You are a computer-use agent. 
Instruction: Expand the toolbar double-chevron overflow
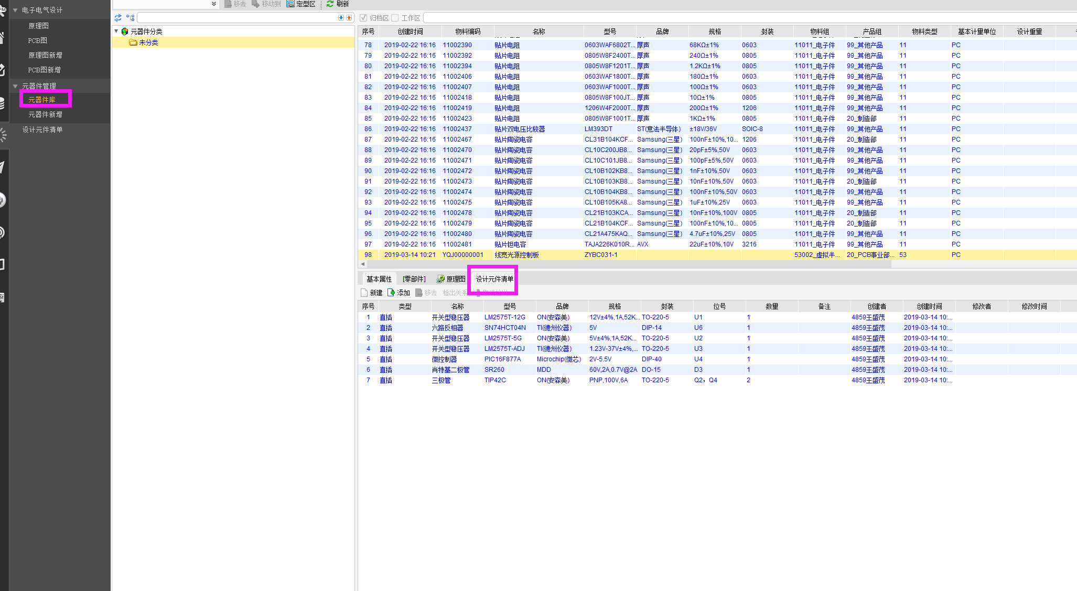(214, 4)
